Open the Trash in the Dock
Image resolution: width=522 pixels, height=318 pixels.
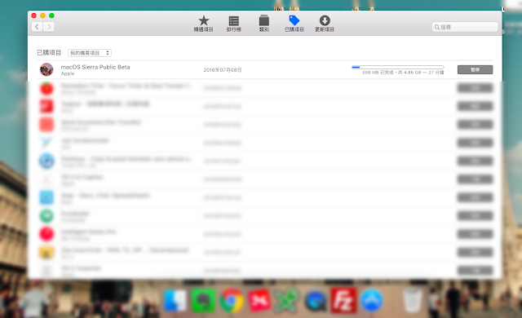pos(412,301)
